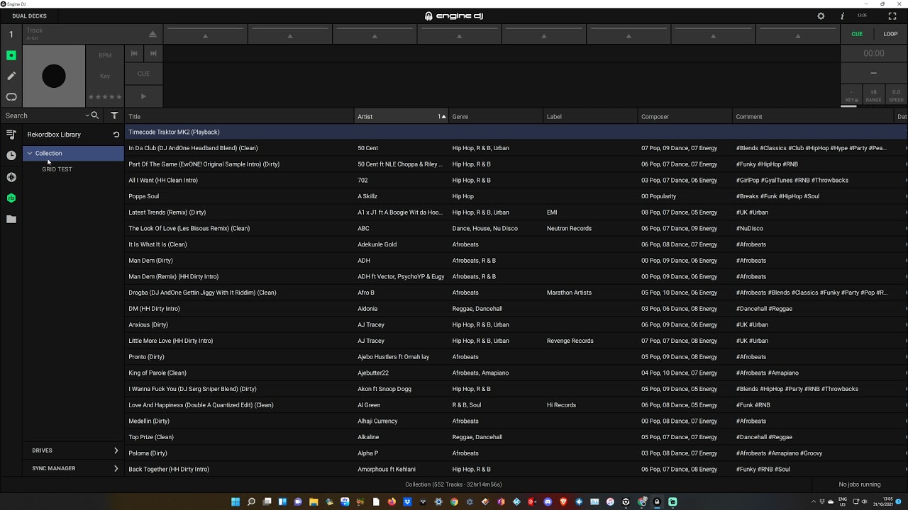Open the history clock icon in the sidebar
Viewport: 908px width, 510px height.
(x=11, y=156)
